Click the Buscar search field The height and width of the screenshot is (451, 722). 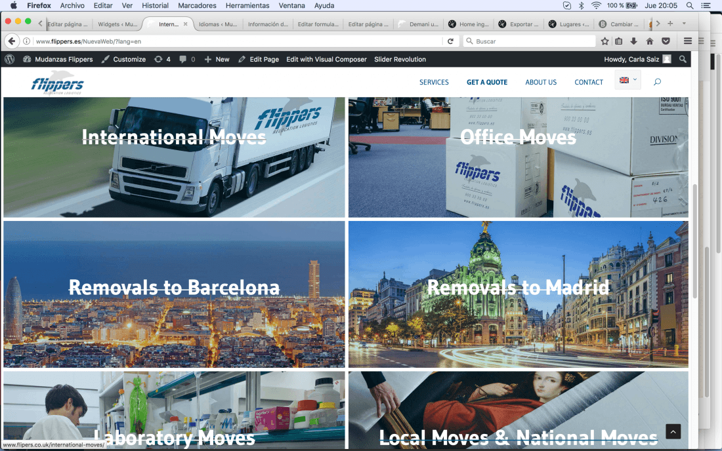(530, 41)
